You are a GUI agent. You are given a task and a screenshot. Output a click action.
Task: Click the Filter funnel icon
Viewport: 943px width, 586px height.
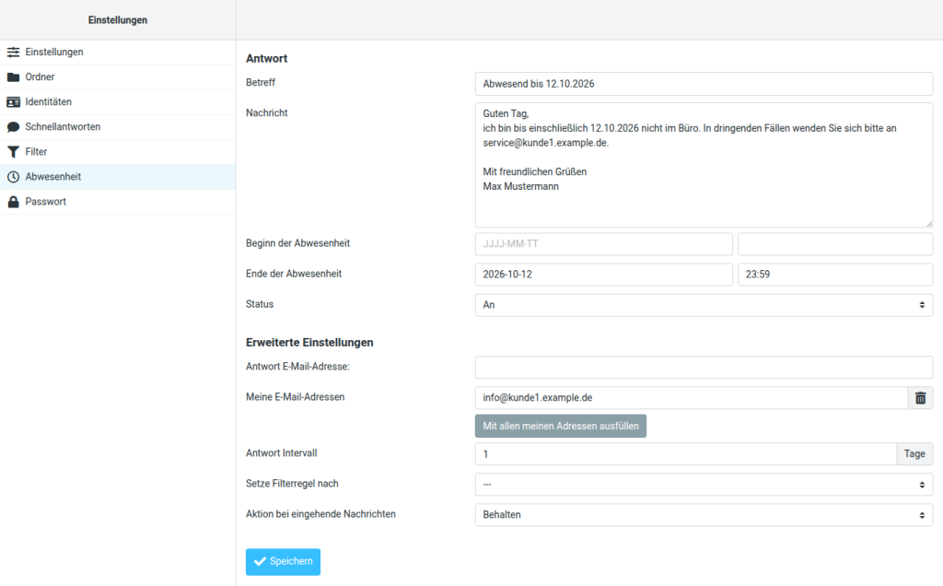click(13, 152)
